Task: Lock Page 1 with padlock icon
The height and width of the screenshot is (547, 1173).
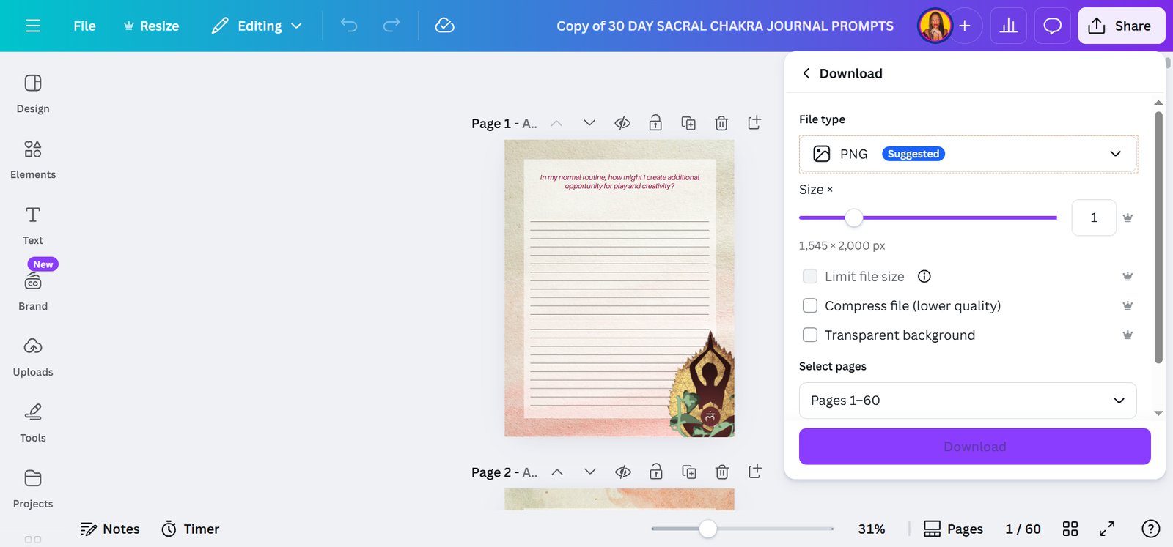Action: (655, 123)
